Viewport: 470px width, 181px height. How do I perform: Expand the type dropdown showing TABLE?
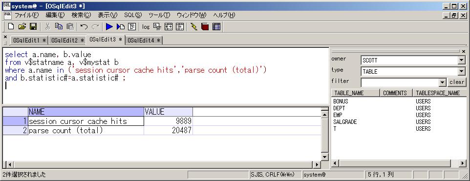pyautogui.click(x=461, y=72)
